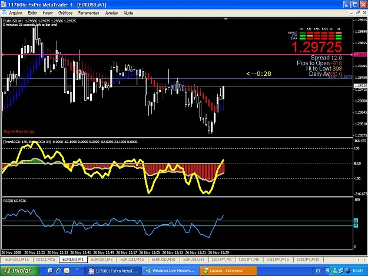Click the RSI(8) 65.4636 indicator label
Screen dimensions: 368x276
(15, 201)
